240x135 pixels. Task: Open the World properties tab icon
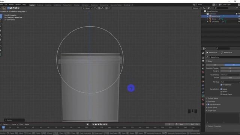pyautogui.click(x=203, y=72)
